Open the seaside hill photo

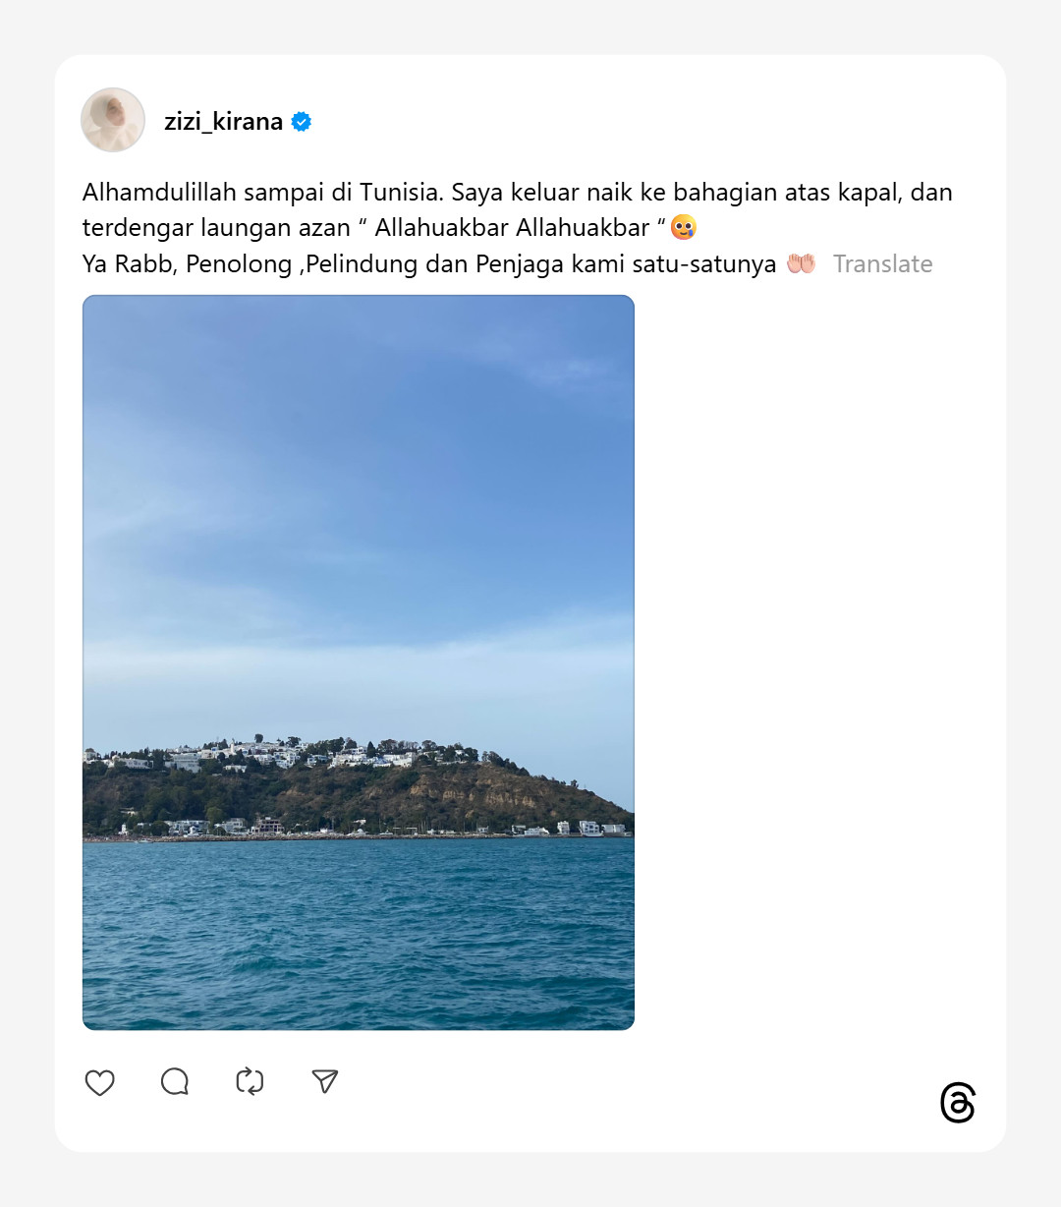pyautogui.click(x=359, y=662)
